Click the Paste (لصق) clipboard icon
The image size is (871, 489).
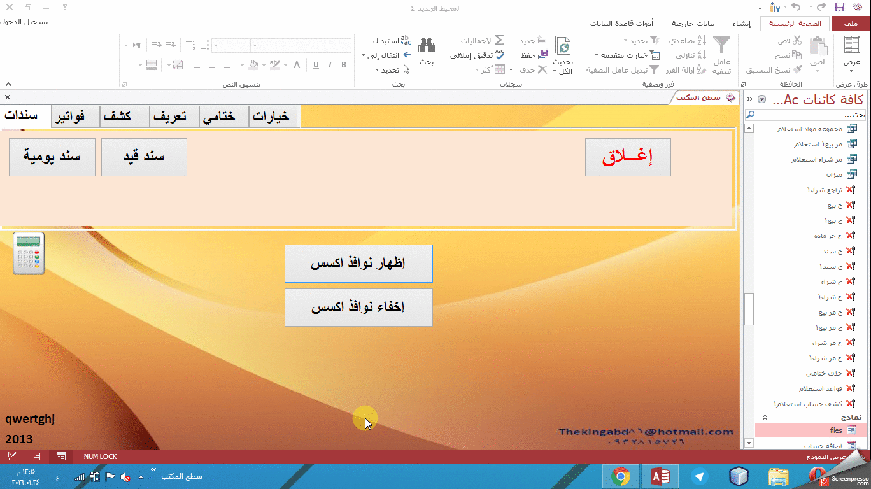818,46
